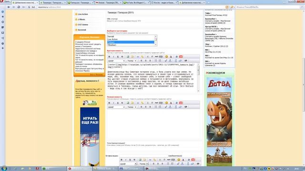The width and height of the screenshot is (305, 171).
Task: Align center in full news toolbar
Action: [146, 107]
